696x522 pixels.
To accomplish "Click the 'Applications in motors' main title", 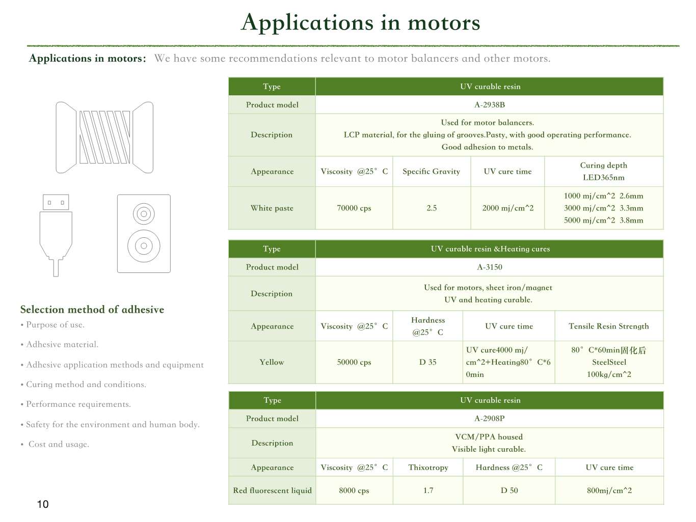I will [x=360, y=22].
